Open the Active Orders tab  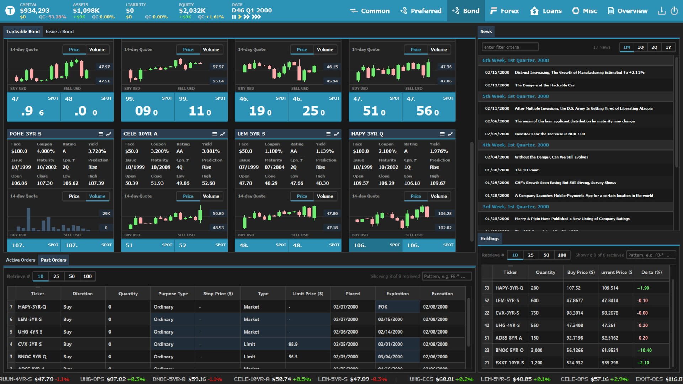(20, 260)
